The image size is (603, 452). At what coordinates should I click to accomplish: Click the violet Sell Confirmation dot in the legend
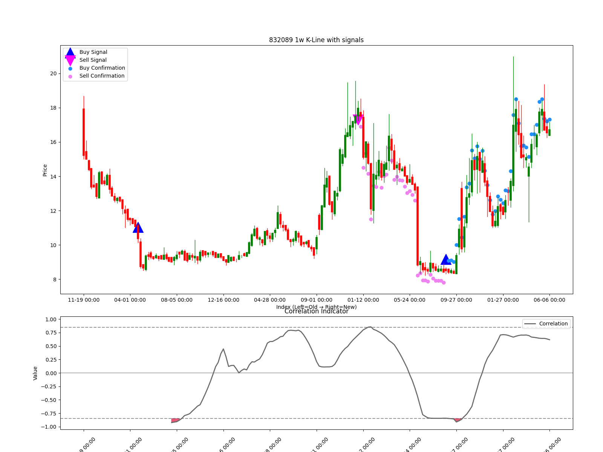point(70,76)
